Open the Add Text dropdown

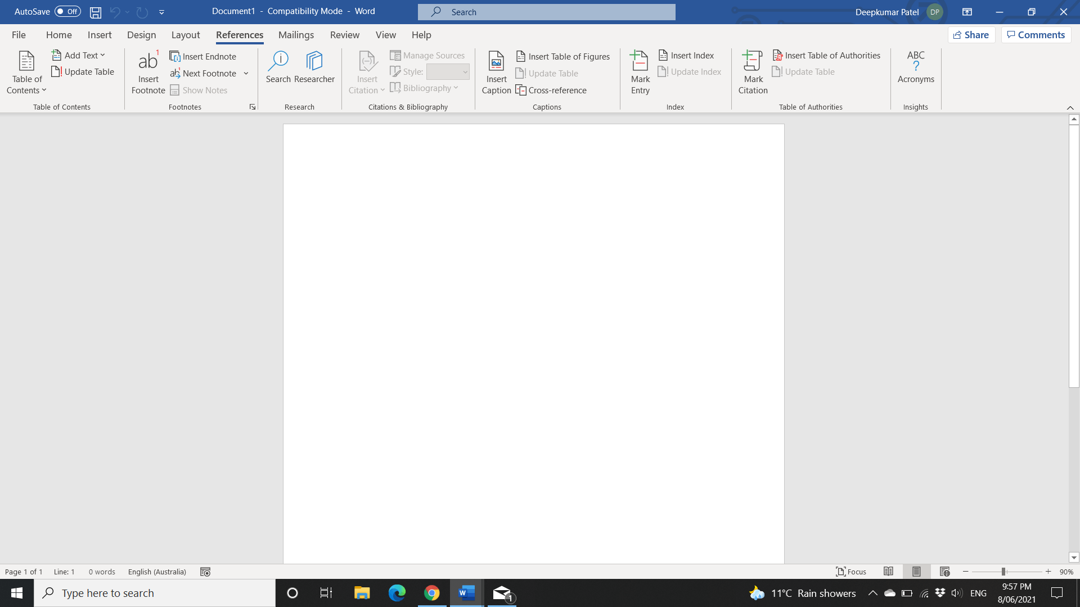pyautogui.click(x=79, y=55)
